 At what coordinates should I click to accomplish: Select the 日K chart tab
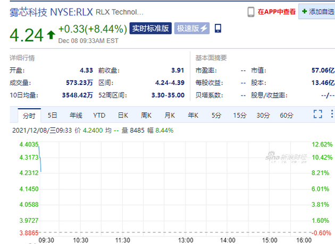123,116
